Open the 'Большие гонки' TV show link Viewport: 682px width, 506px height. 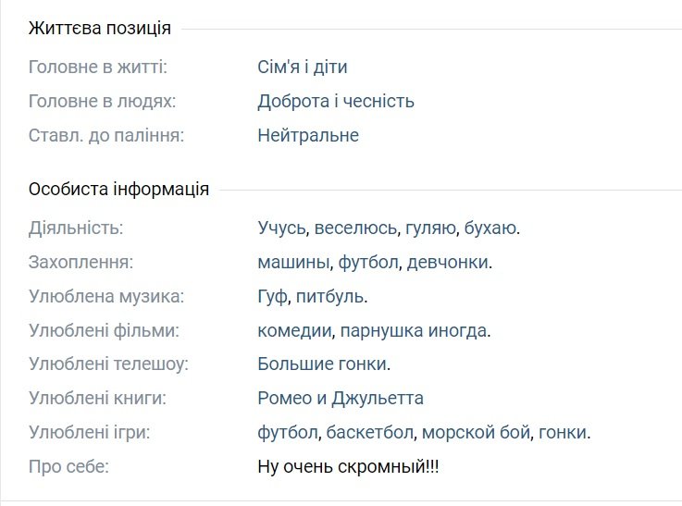pyautogui.click(x=322, y=364)
